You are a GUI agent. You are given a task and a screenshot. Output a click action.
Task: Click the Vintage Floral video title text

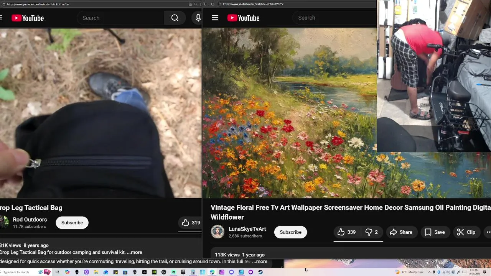(351, 212)
